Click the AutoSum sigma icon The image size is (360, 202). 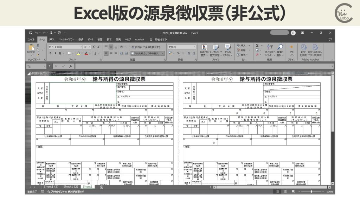[x=257, y=45]
